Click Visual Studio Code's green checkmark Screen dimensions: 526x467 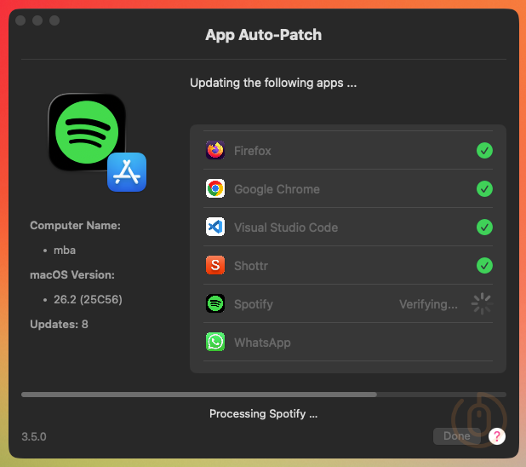coord(484,227)
